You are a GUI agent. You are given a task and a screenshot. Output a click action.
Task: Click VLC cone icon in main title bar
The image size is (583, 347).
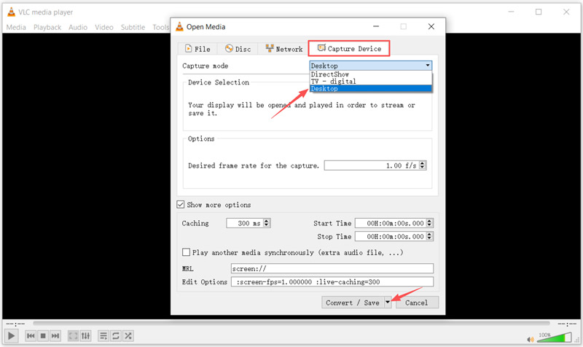click(12, 12)
